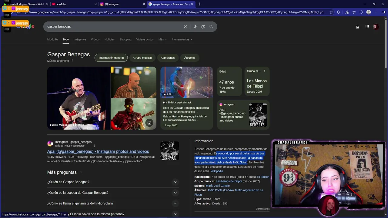
Task: Close the gaspar benegas Google tab
Action: [192, 4]
